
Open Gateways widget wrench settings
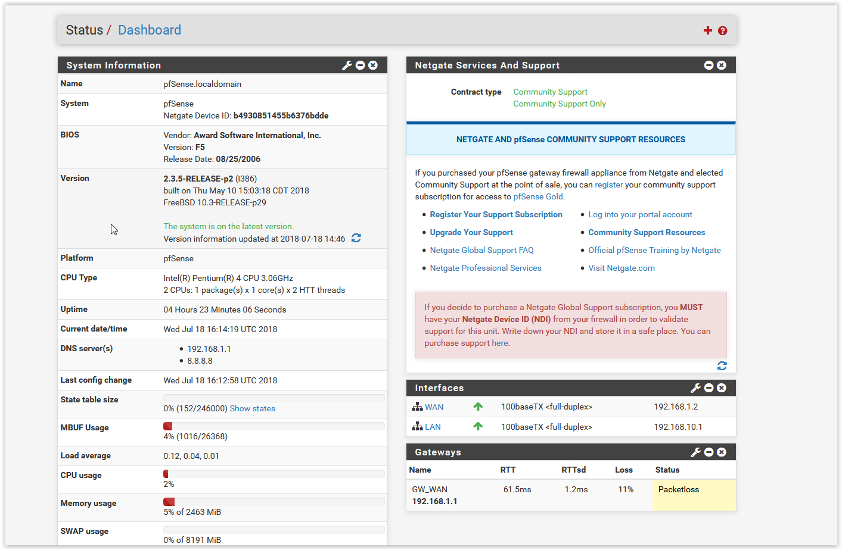pos(695,452)
